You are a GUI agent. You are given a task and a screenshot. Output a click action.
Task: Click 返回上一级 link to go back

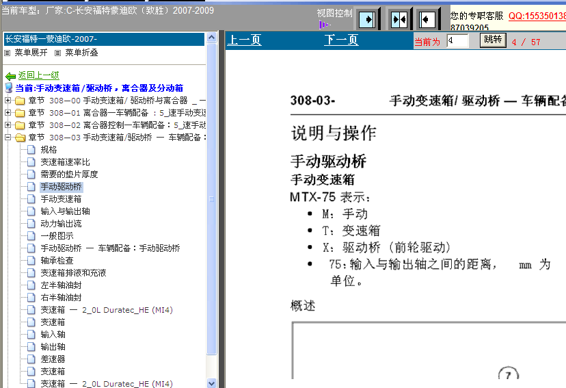(x=39, y=75)
